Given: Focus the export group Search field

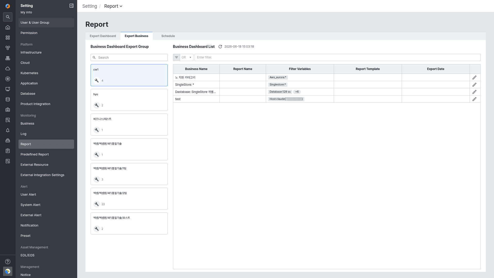Looking at the screenshot, I should (x=129, y=57).
